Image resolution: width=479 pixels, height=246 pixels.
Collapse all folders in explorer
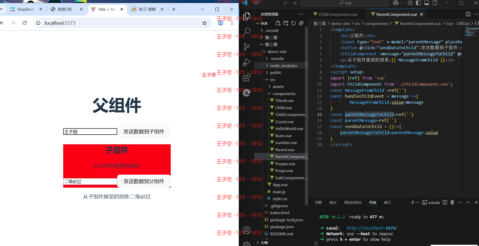point(301,23)
